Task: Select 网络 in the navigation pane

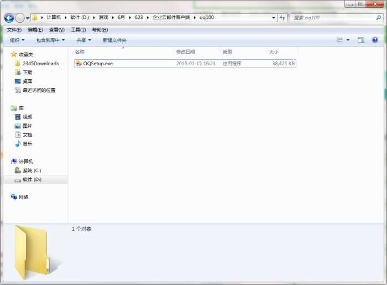Action: [x=23, y=197]
